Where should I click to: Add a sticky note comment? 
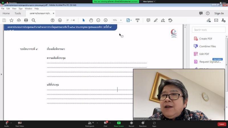148,20
